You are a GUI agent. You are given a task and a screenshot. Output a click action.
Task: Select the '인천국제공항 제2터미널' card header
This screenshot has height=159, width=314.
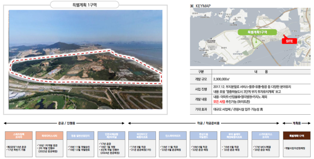point(111,135)
